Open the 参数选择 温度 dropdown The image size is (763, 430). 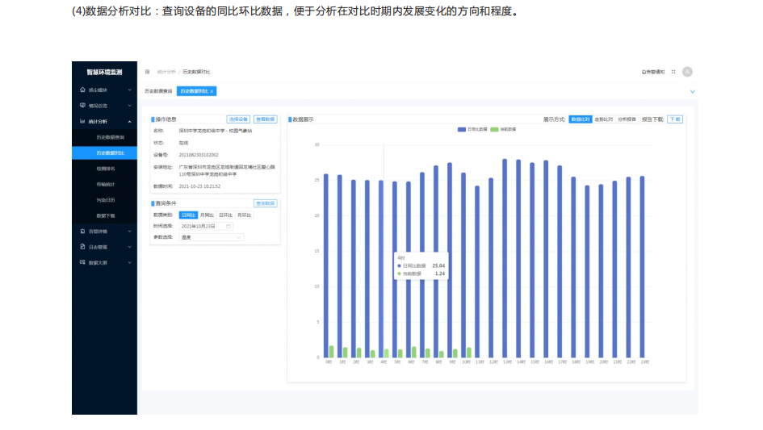[212, 237]
